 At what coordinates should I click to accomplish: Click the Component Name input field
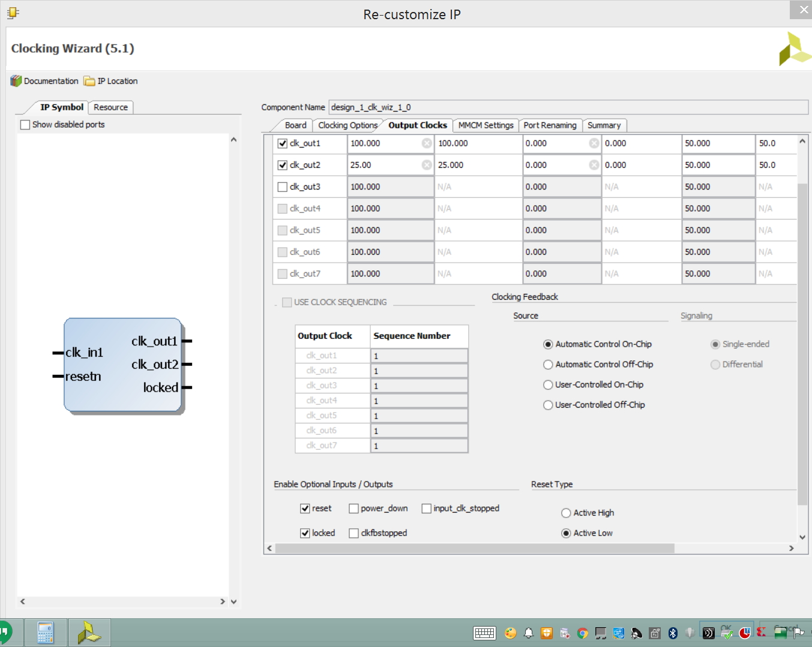pos(568,107)
